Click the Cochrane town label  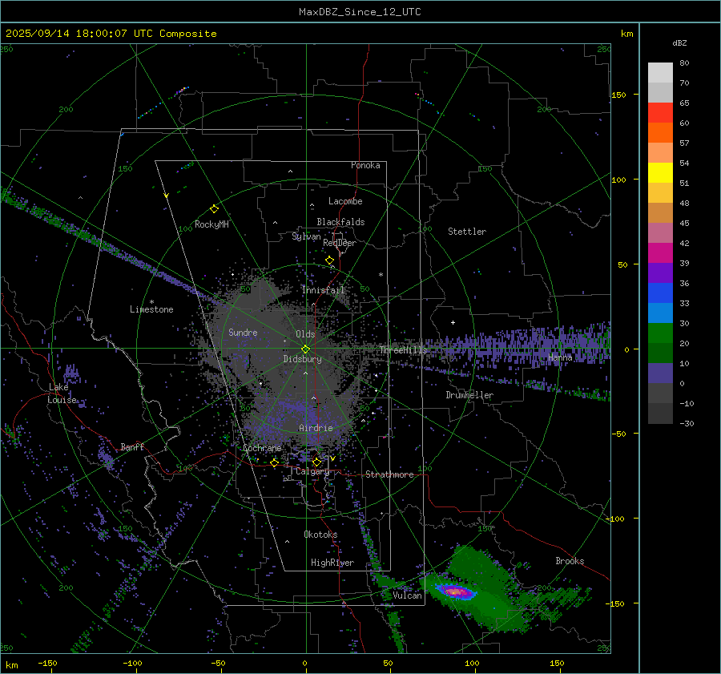(262, 448)
